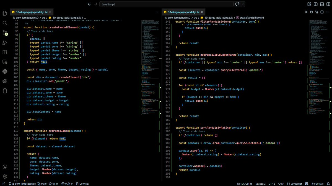Click Connect in the status bar

(x=82, y=184)
